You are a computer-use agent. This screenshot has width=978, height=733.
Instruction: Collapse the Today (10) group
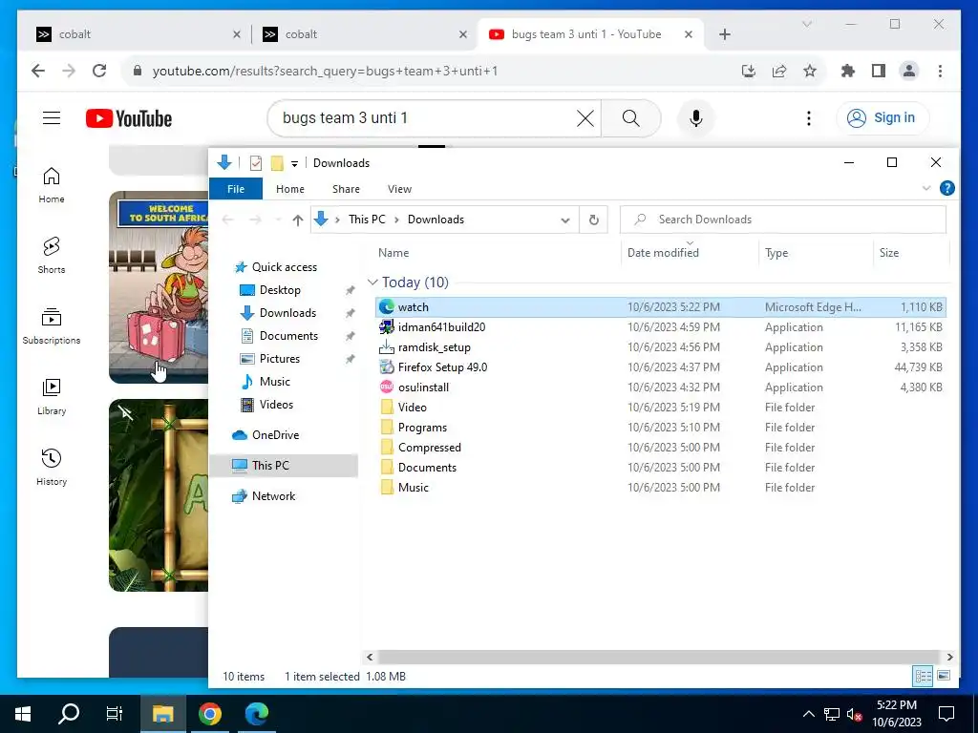click(372, 283)
